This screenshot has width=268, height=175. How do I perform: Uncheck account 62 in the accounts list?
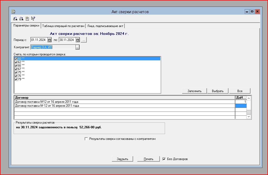(x=16, y=62)
